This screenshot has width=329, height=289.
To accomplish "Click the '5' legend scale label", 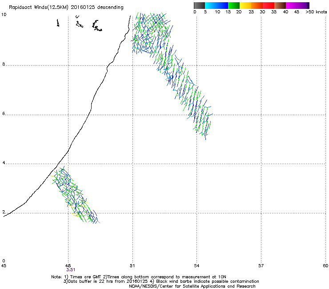I will pos(205,12).
